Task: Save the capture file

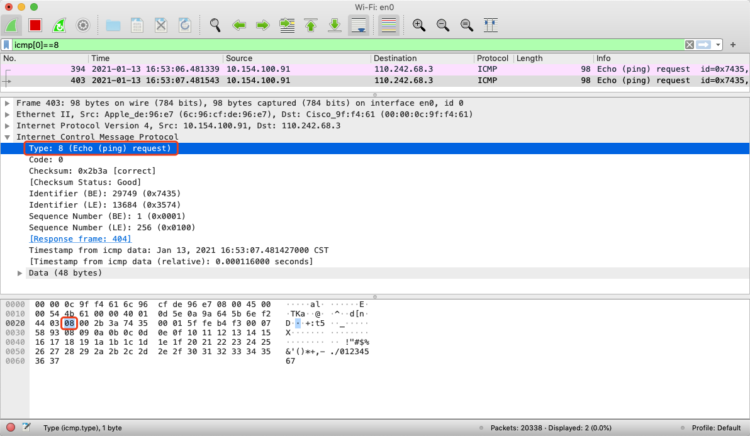Action: point(137,25)
